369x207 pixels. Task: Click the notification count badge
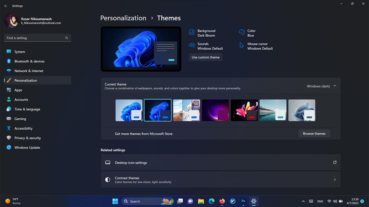362,201
